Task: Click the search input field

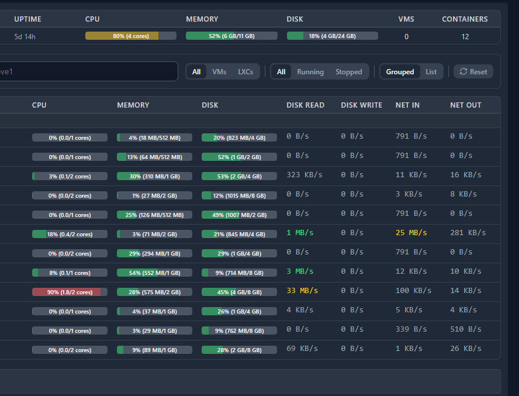Action: click(x=88, y=71)
